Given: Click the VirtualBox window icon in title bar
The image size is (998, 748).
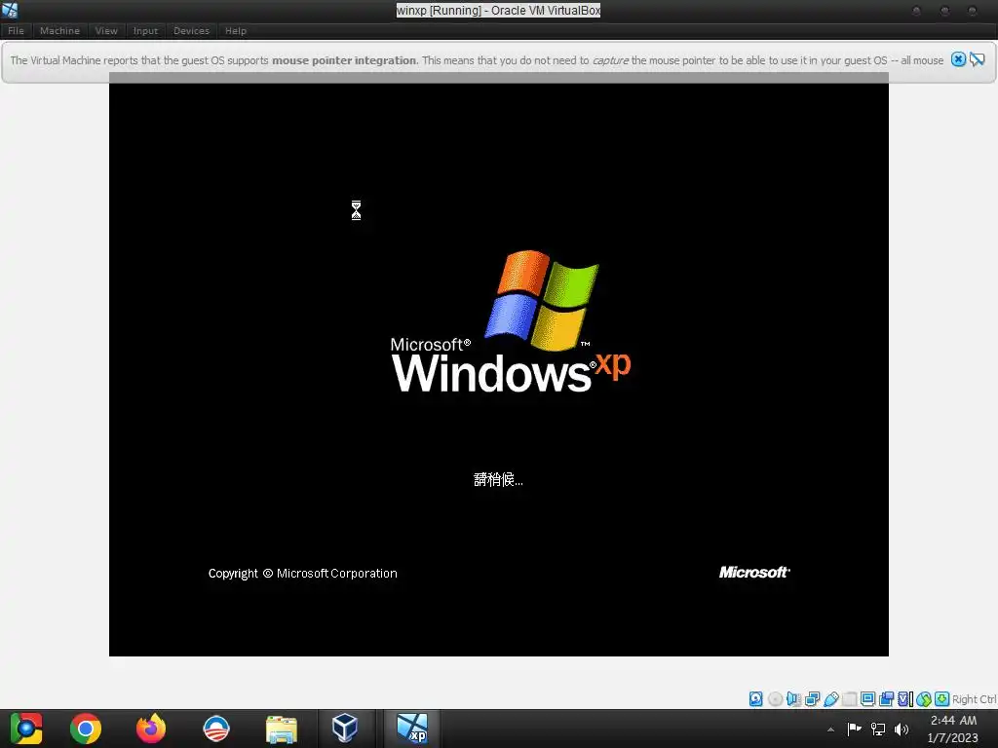Looking at the screenshot, I should pyautogui.click(x=10, y=10).
